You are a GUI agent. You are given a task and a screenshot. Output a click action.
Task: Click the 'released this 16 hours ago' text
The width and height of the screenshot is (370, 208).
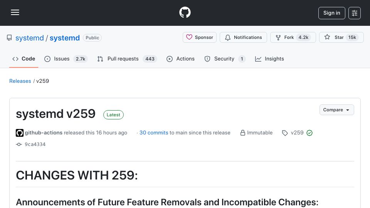click(96, 133)
